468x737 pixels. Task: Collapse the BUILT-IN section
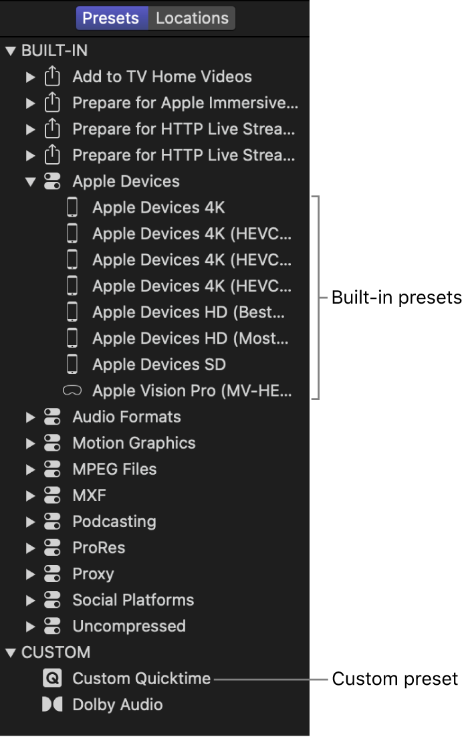9,50
